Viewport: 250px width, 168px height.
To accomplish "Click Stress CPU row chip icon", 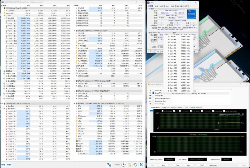I will coord(150,90).
